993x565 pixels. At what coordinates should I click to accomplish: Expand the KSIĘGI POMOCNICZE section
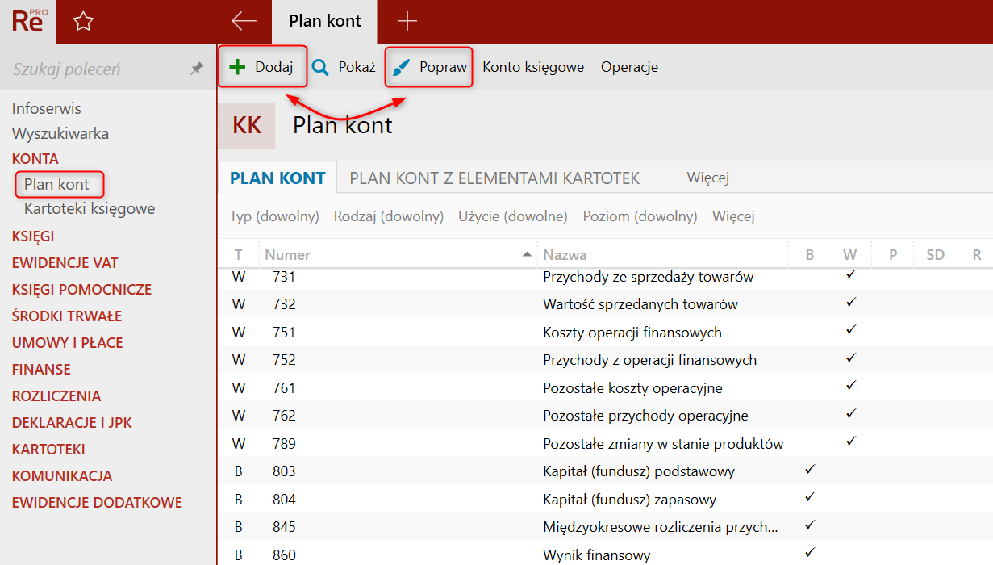pos(81,290)
